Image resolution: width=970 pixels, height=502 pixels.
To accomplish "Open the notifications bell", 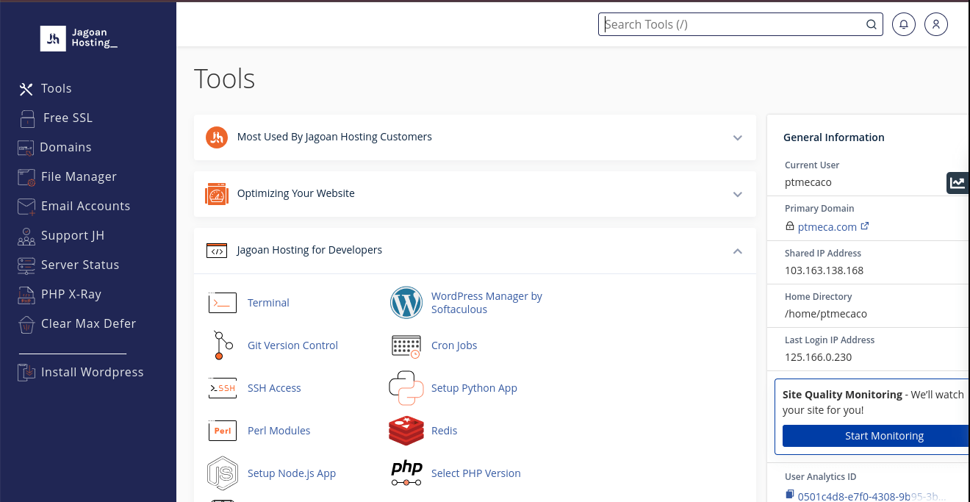I will point(904,24).
